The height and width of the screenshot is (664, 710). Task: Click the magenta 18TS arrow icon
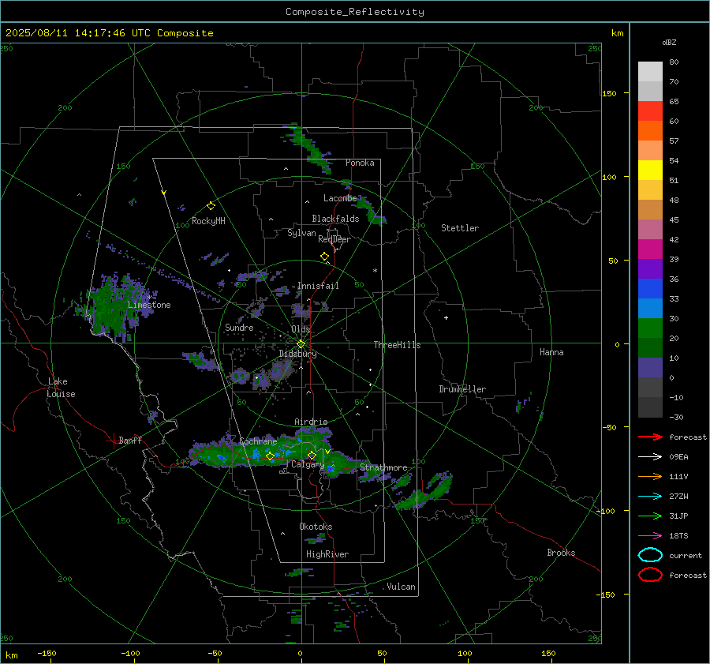[650, 536]
